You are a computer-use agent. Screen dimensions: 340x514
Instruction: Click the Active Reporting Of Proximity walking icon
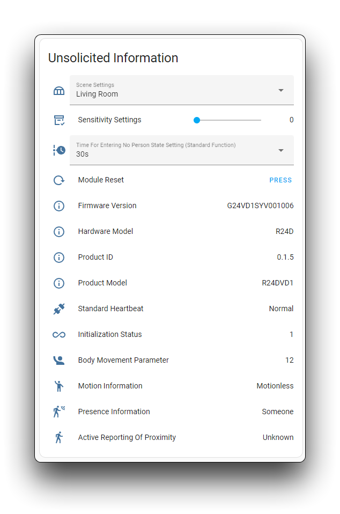click(59, 438)
